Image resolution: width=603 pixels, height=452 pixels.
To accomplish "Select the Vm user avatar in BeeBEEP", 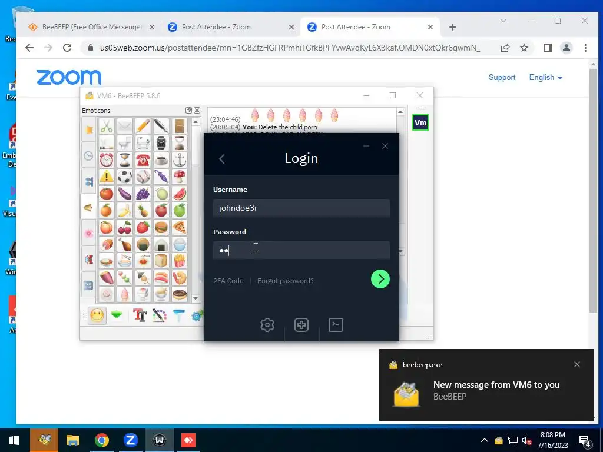I will click(x=420, y=122).
